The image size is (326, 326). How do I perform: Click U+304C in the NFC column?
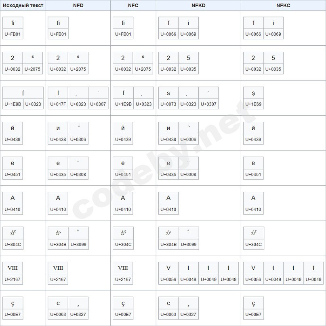[123, 244]
